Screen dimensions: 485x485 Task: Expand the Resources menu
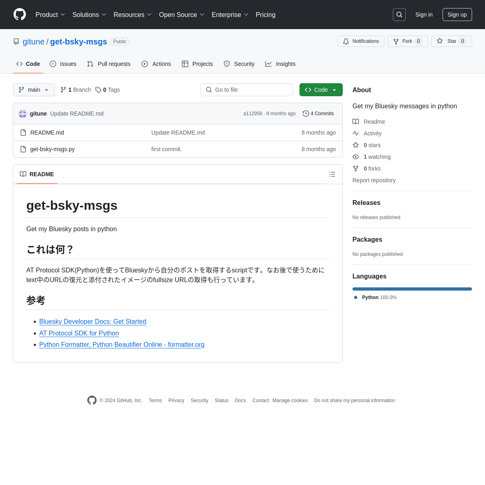point(133,15)
